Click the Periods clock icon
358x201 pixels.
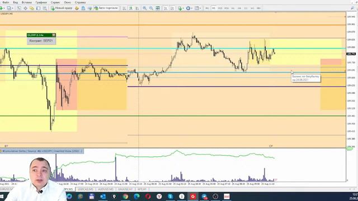pyautogui.click(x=188, y=8)
